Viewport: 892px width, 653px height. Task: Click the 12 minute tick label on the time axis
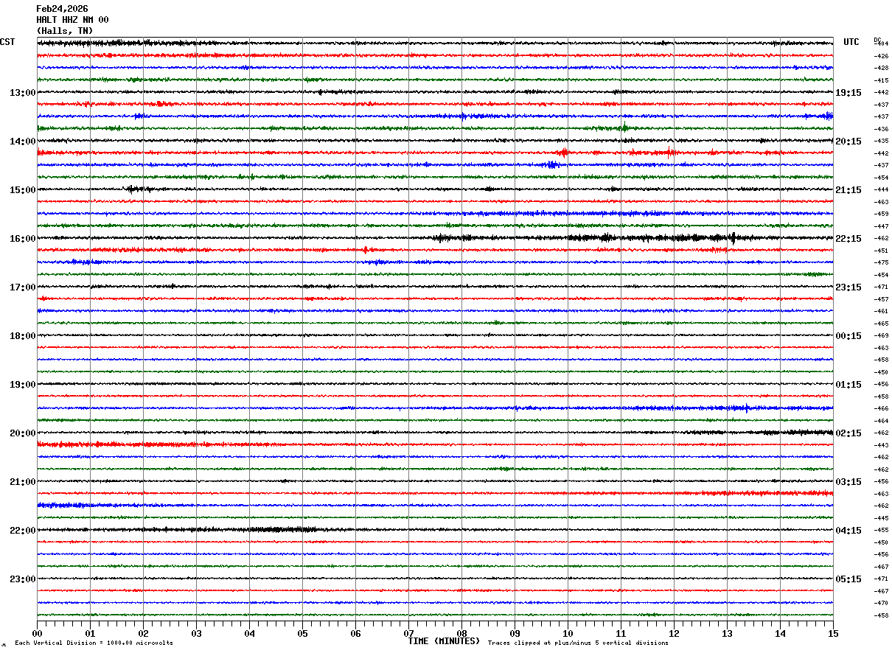tap(674, 633)
